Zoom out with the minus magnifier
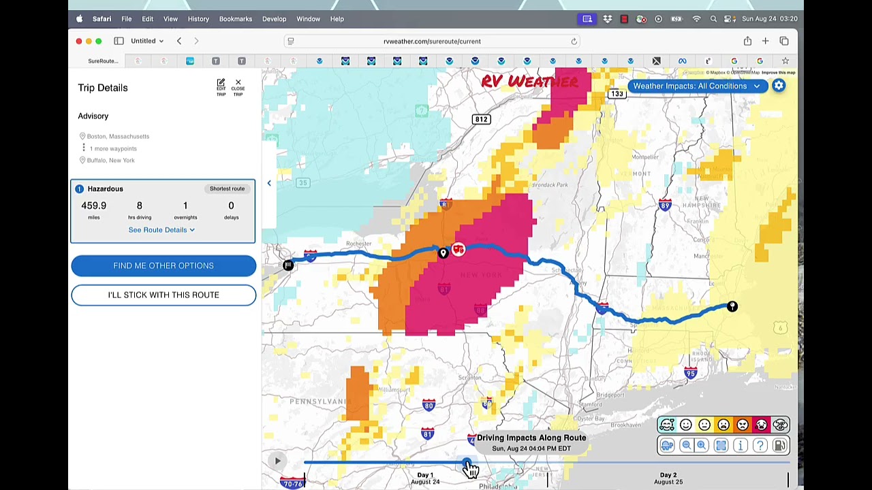This screenshot has width=872, height=490. (x=686, y=445)
